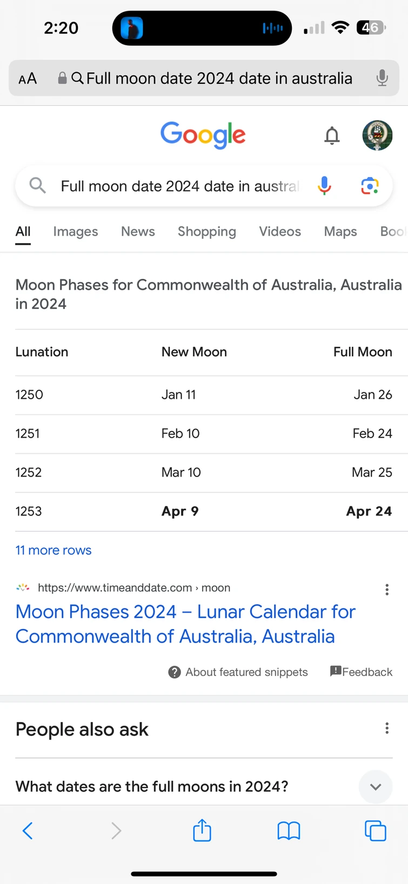The height and width of the screenshot is (884, 408).
Task: Navigate back with the back arrow
Action: [x=28, y=831]
